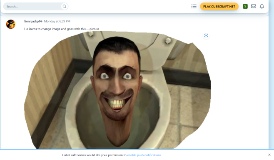Open fionnjackp14 username link
The height and width of the screenshot is (160, 274).
coord(33,21)
